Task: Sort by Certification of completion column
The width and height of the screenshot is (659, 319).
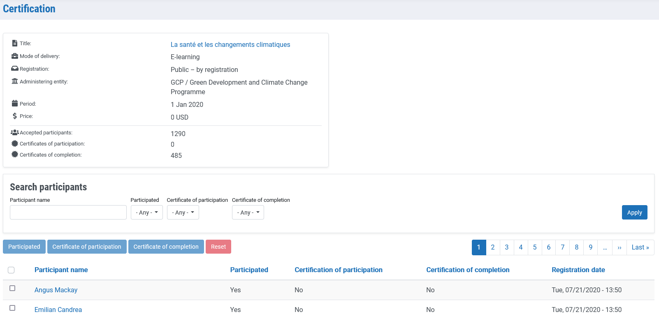Action: 468,270
